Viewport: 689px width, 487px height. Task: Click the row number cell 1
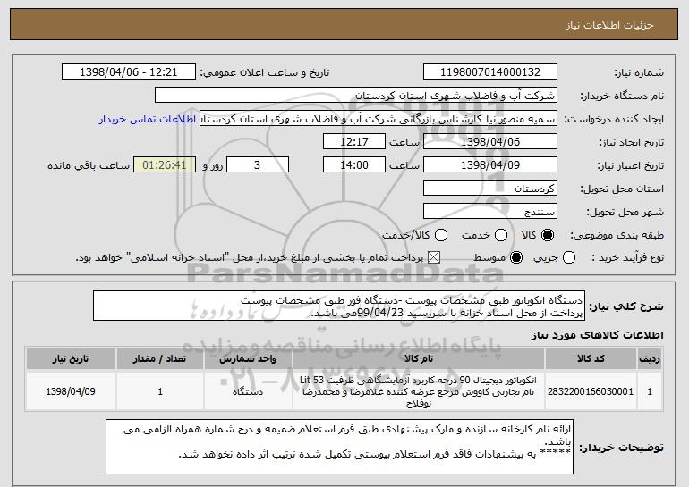click(x=650, y=391)
